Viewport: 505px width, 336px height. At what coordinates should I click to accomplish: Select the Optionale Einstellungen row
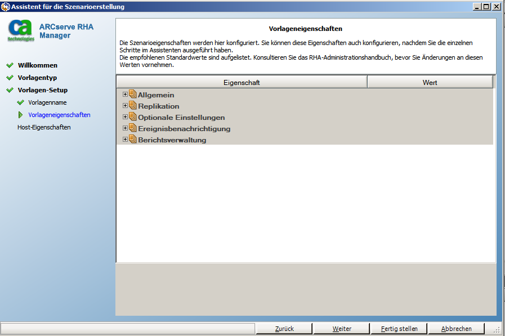[x=305, y=117]
